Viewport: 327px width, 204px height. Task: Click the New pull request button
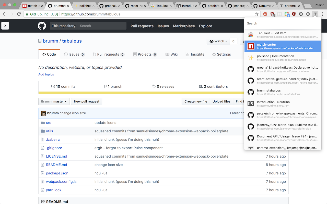(87, 101)
